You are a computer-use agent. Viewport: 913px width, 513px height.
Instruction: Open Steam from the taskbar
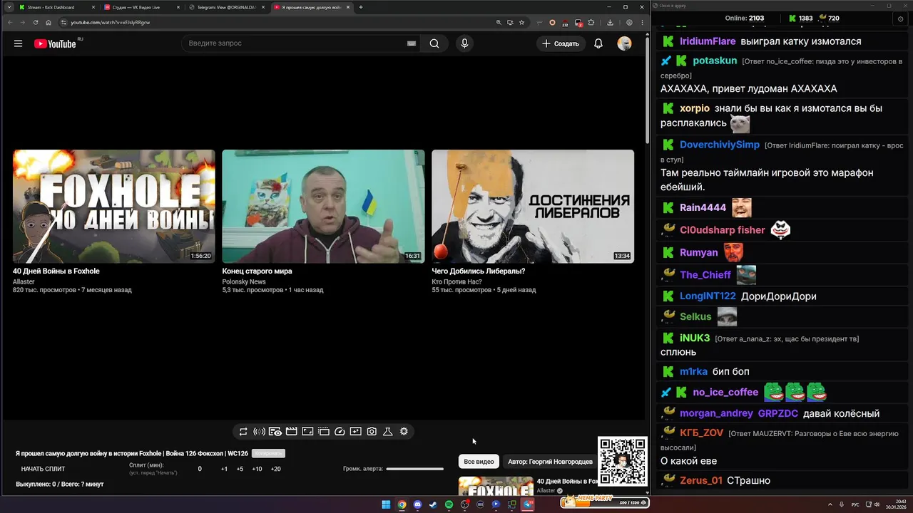click(x=433, y=504)
